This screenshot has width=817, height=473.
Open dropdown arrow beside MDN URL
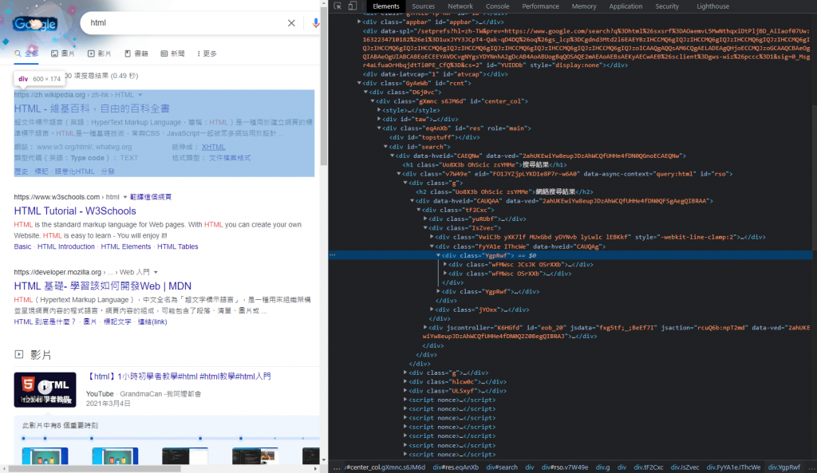pyautogui.click(x=156, y=272)
